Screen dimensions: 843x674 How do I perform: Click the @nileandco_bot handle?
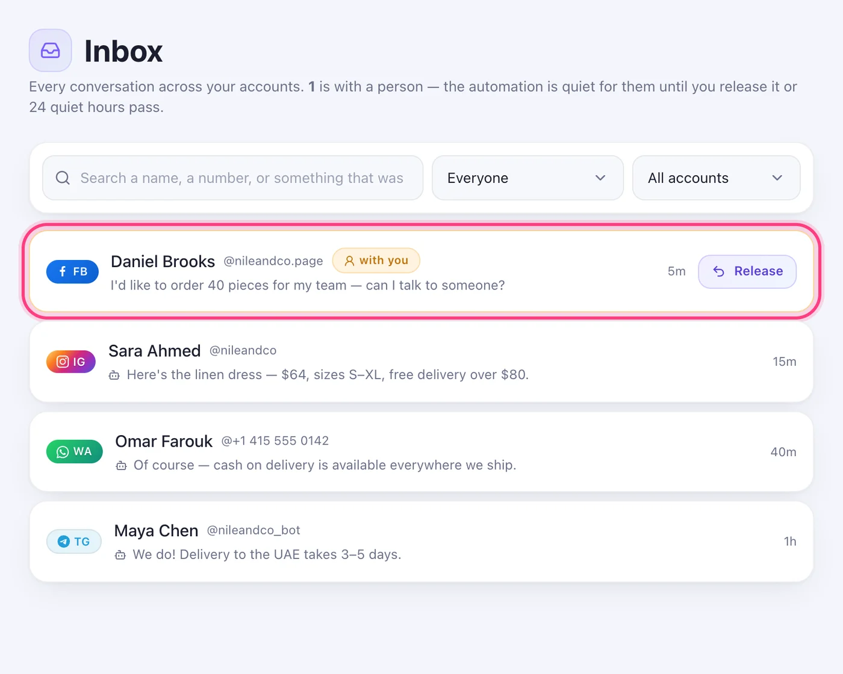[x=254, y=530]
